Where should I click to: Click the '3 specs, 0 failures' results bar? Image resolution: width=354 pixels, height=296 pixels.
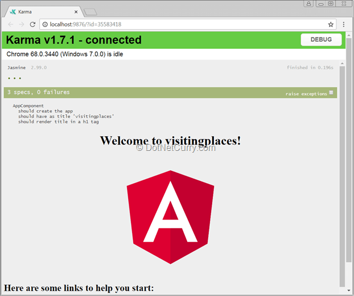pos(170,92)
